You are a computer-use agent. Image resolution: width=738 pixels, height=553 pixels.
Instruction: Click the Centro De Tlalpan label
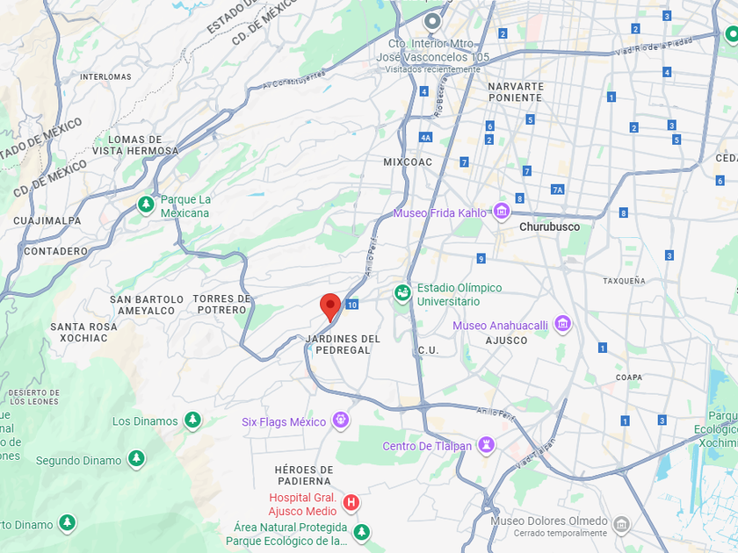[427, 446]
